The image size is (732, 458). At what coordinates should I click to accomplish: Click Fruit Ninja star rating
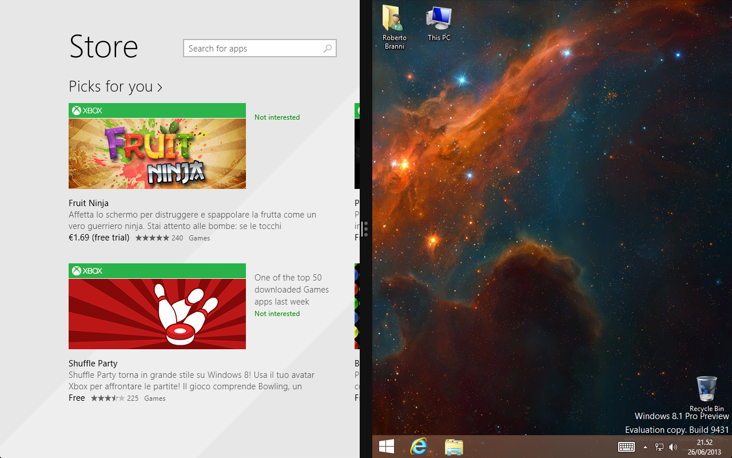(x=152, y=238)
